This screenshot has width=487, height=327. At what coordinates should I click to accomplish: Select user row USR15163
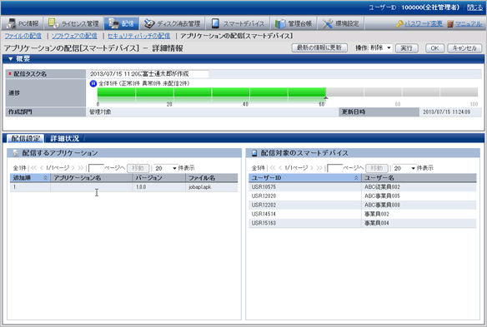click(x=363, y=223)
